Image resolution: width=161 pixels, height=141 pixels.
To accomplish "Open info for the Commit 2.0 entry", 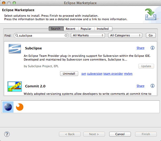I will 153,86.
